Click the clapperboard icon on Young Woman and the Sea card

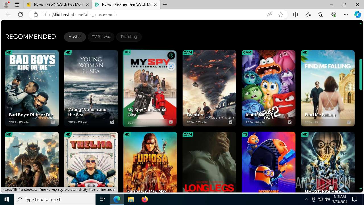[112, 122]
